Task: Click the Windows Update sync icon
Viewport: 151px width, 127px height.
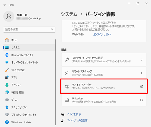Action: (x=7, y=122)
